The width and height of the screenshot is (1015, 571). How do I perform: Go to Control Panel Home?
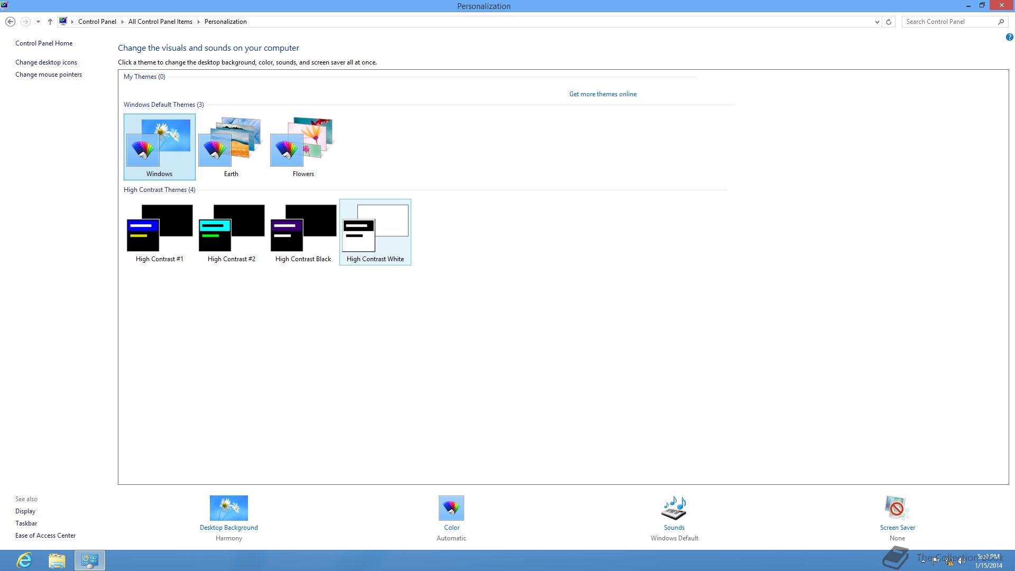coord(44,43)
